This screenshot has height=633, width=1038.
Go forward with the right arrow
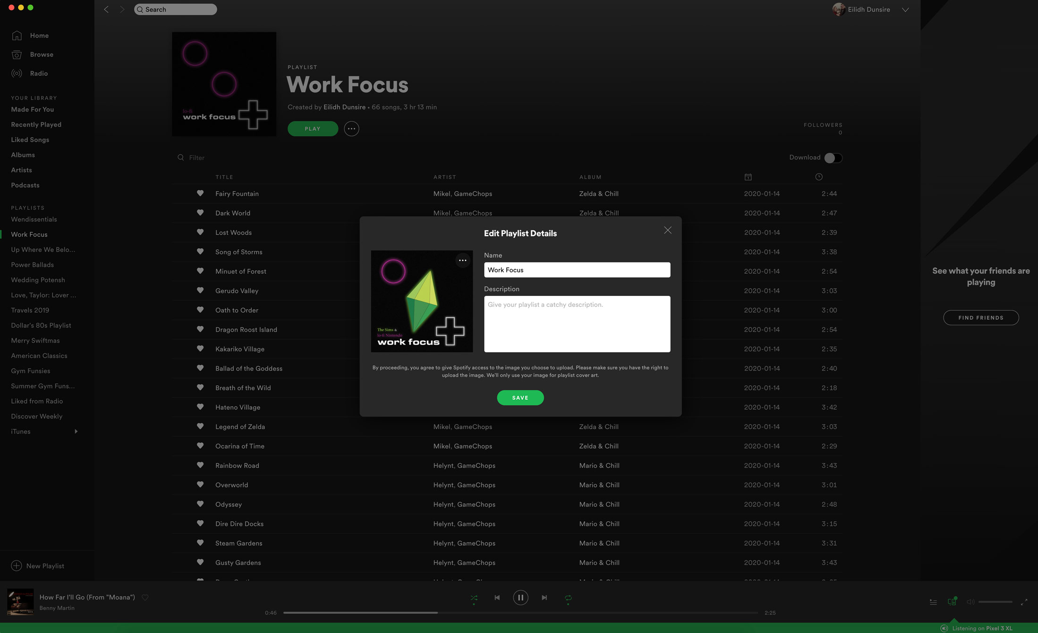(122, 9)
